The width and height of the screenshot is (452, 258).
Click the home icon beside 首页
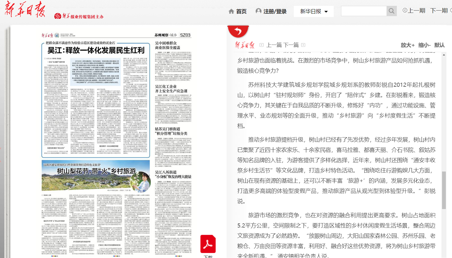[231, 11]
